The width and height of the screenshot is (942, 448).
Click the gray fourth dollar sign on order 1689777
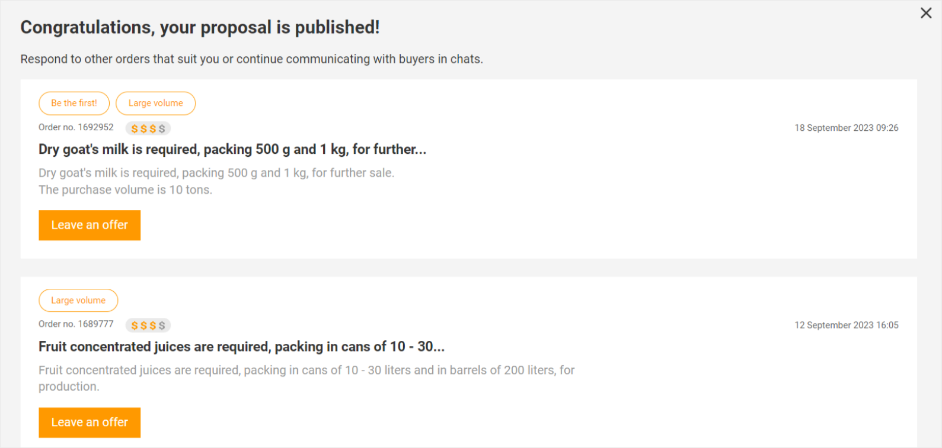tap(162, 325)
